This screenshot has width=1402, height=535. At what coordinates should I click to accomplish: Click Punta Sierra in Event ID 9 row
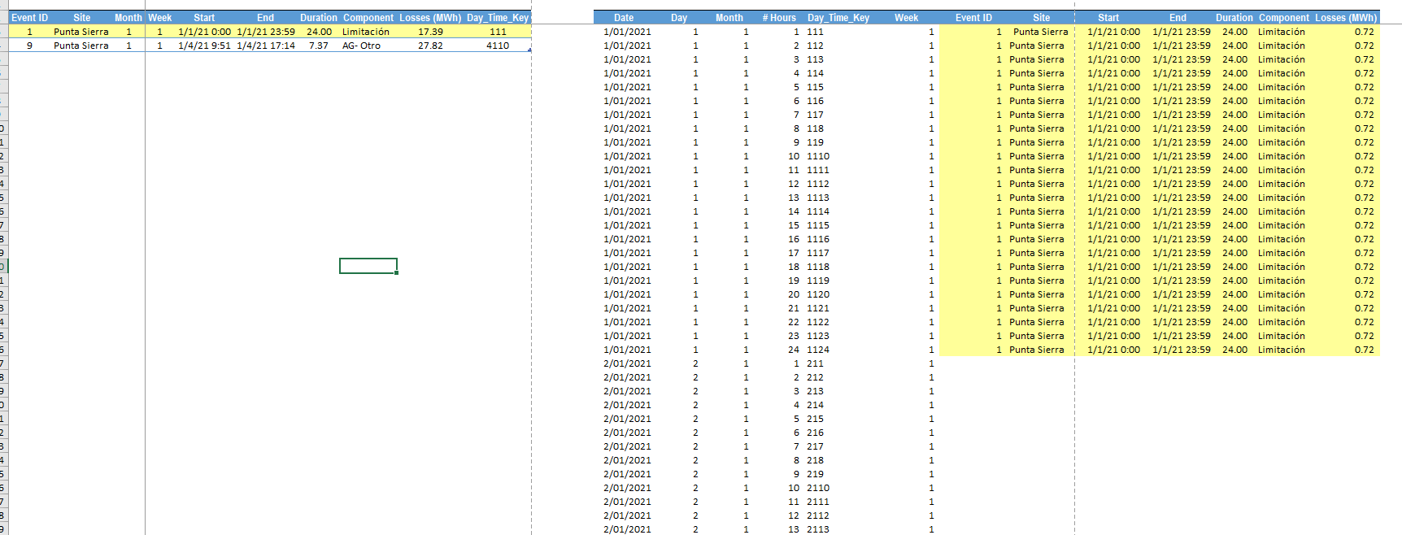[x=81, y=46]
